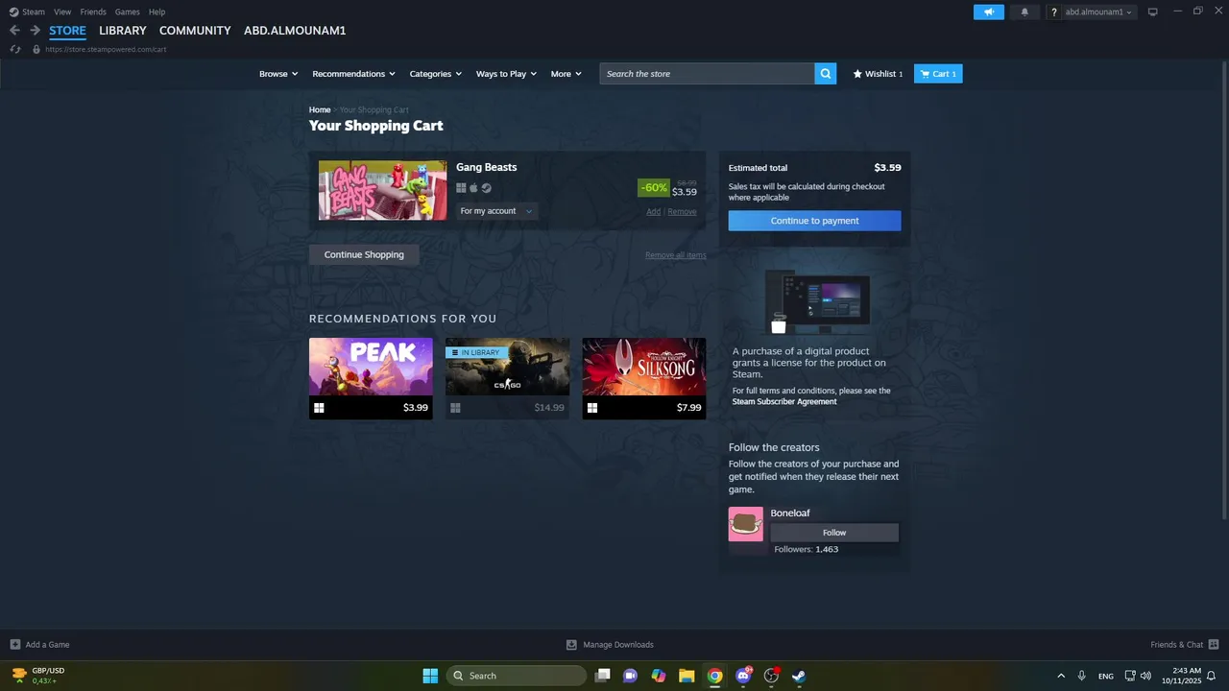Open the announcements megaphone icon
Viewport: 1229px width, 691px height.
(989, 12)
